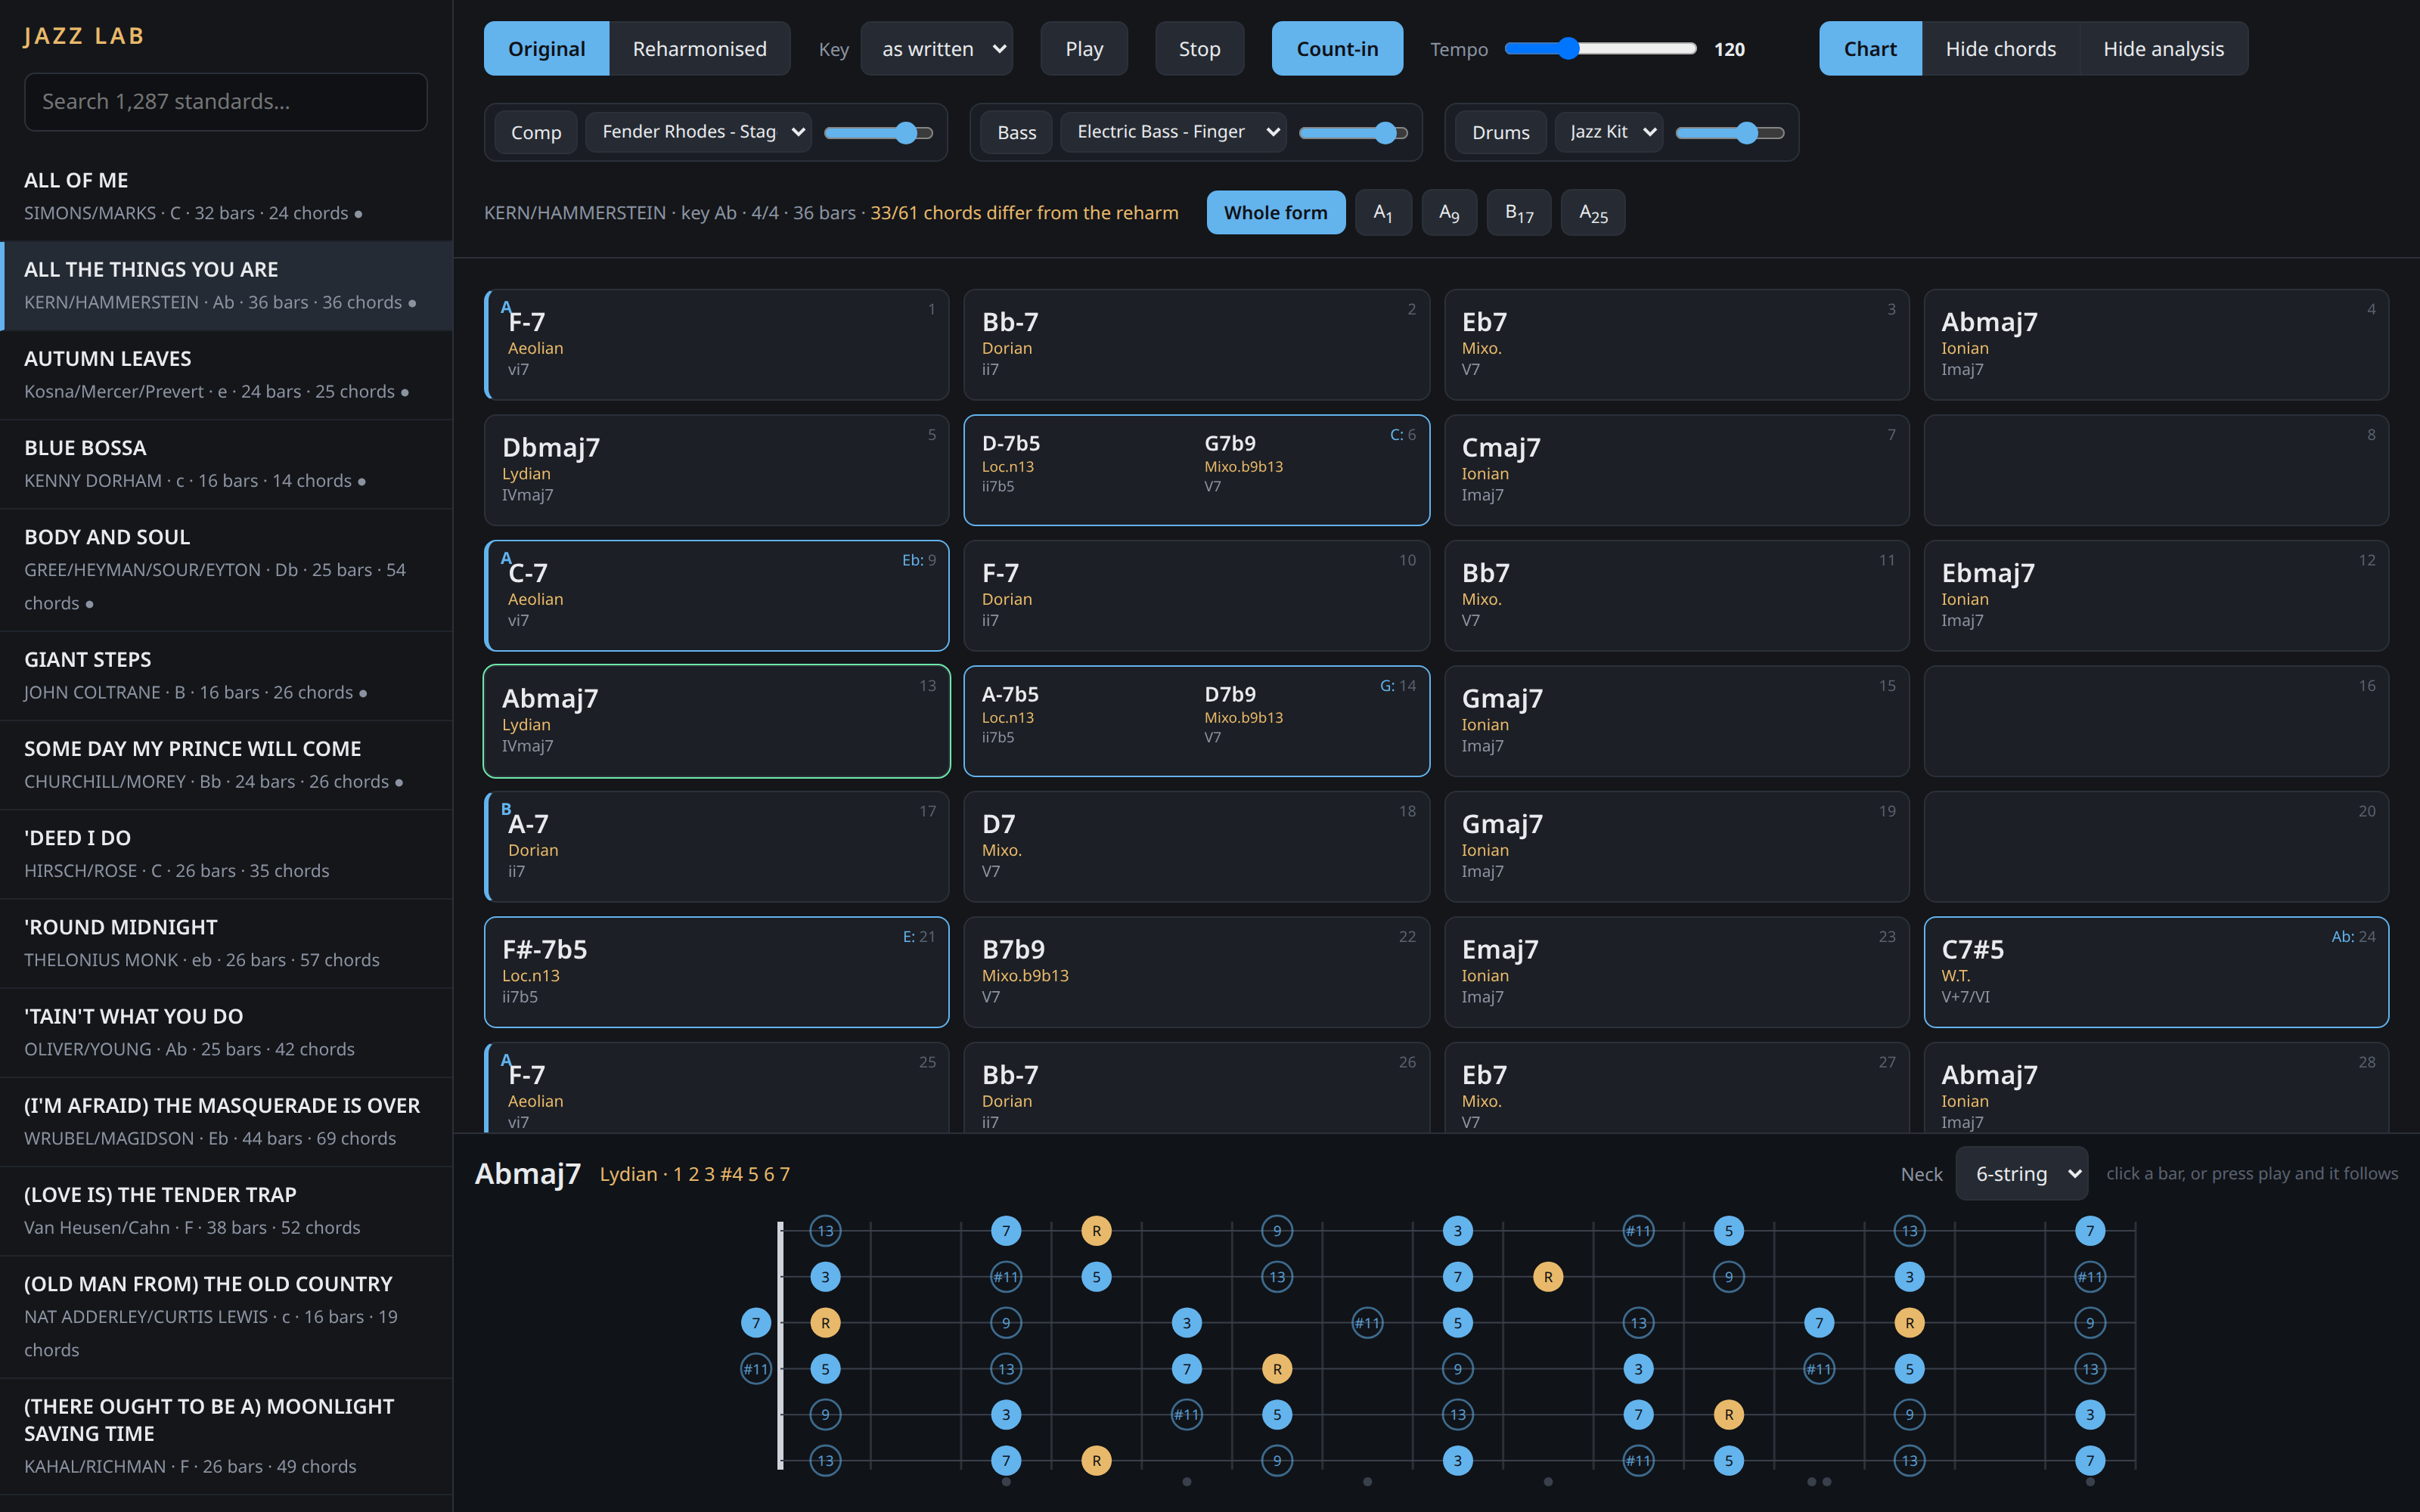This screenshot has width=2420, height=1512.
Task: Open SOME DAY MY PRINCE WILL COME
Action: coord(226,764)
